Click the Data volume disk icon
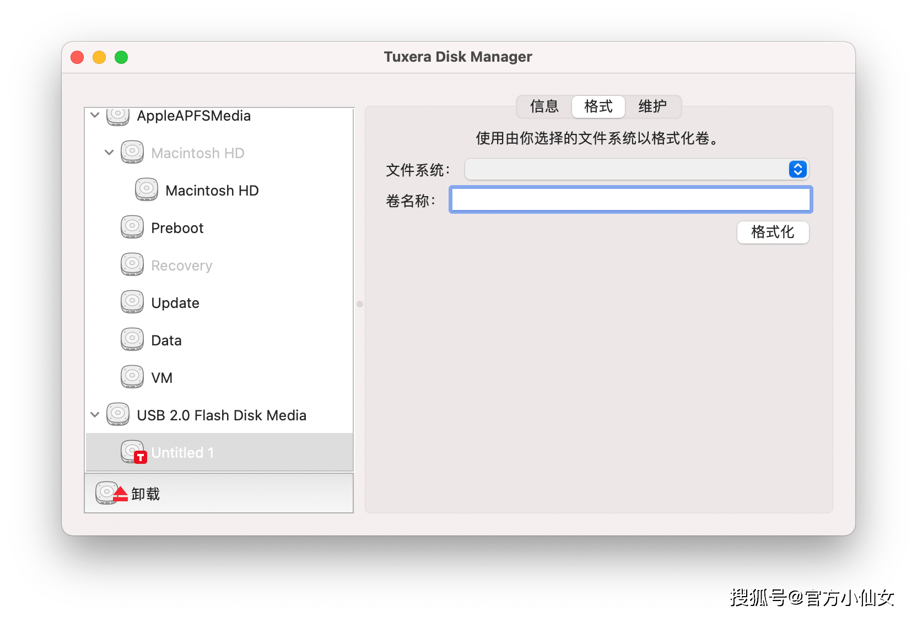Viewport: 917px width, 617px height. coord(132,340)
